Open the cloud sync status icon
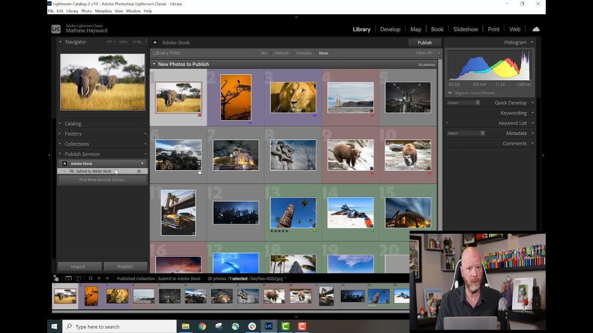The width and height of the screenshot is (593, 333). [x=536, y=29]
